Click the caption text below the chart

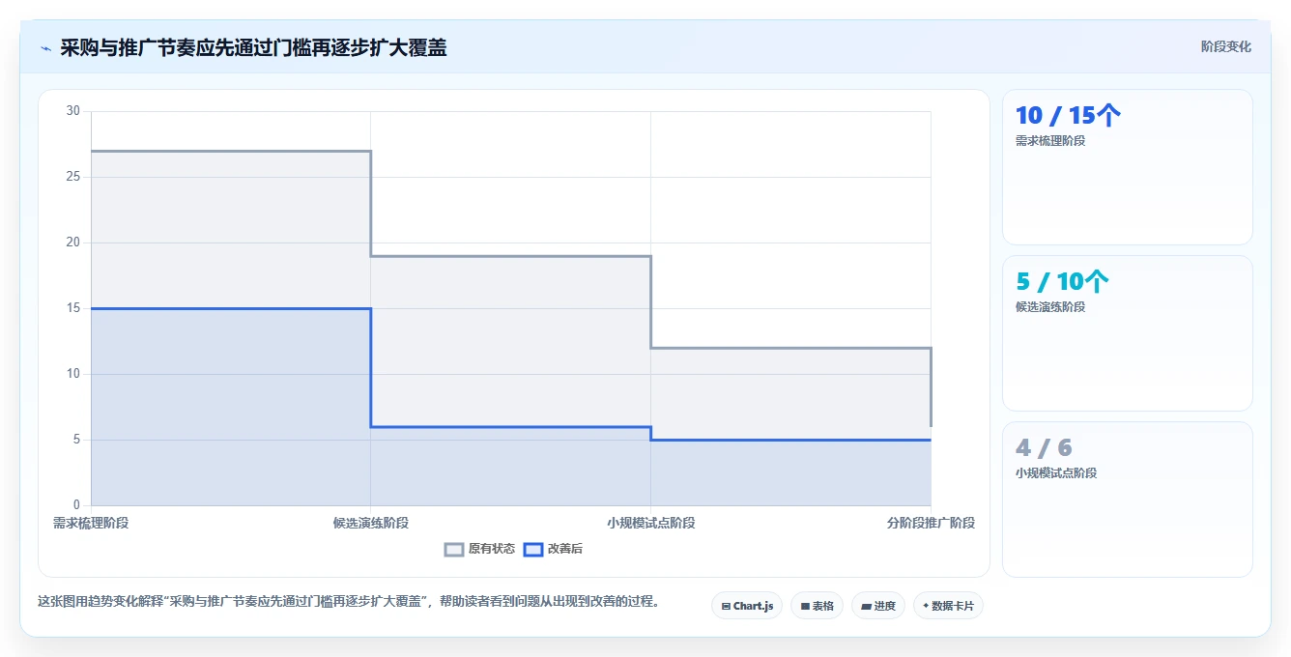[350, 601]
